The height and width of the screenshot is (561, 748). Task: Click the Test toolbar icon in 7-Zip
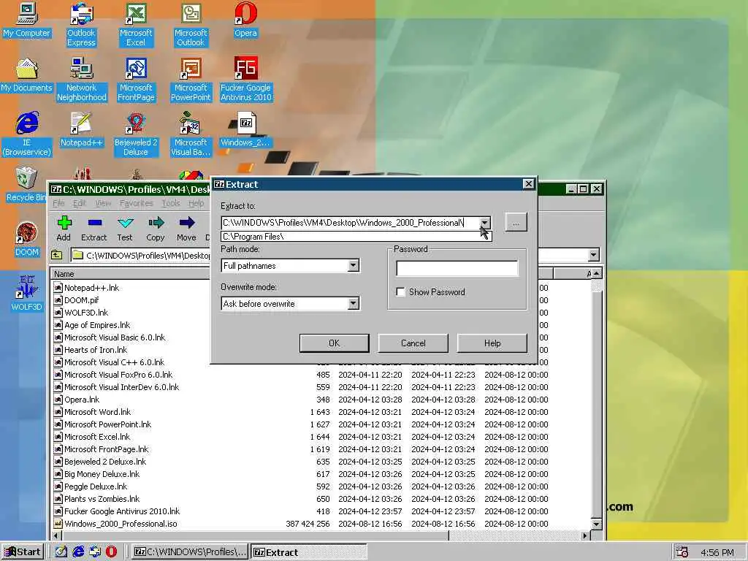[x=125, y=228]
